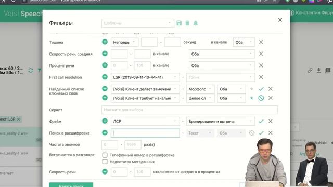Open [Voisi] Клиент делает замечани dropdown
333x187 pixels.
click(145, 89)
